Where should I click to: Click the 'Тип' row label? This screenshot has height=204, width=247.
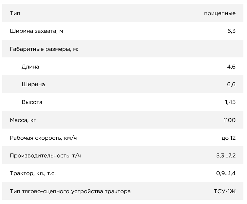pos(15,13)
